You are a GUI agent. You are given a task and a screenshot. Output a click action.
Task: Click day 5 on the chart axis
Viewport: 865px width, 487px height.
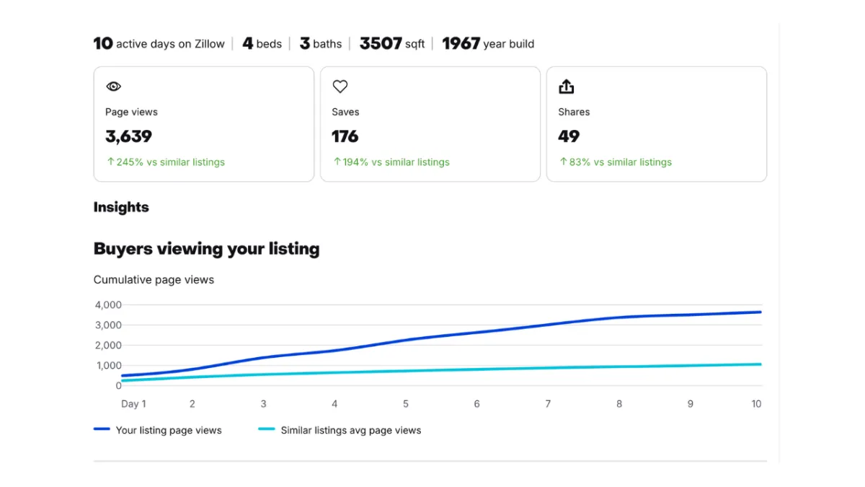[x=406, y=404]
